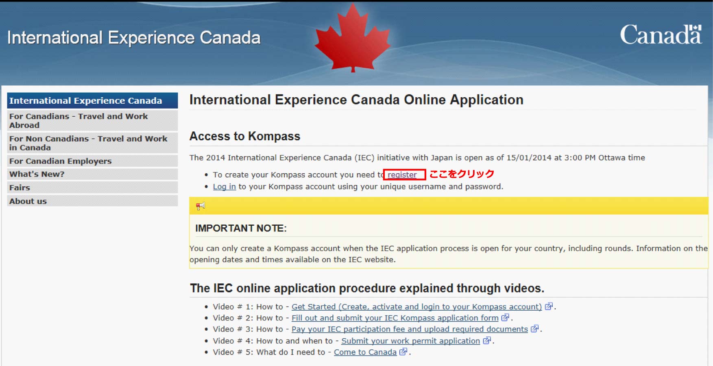Go to Fairs in sidebar
Screen dimensions: 713x366
[92, 187]
